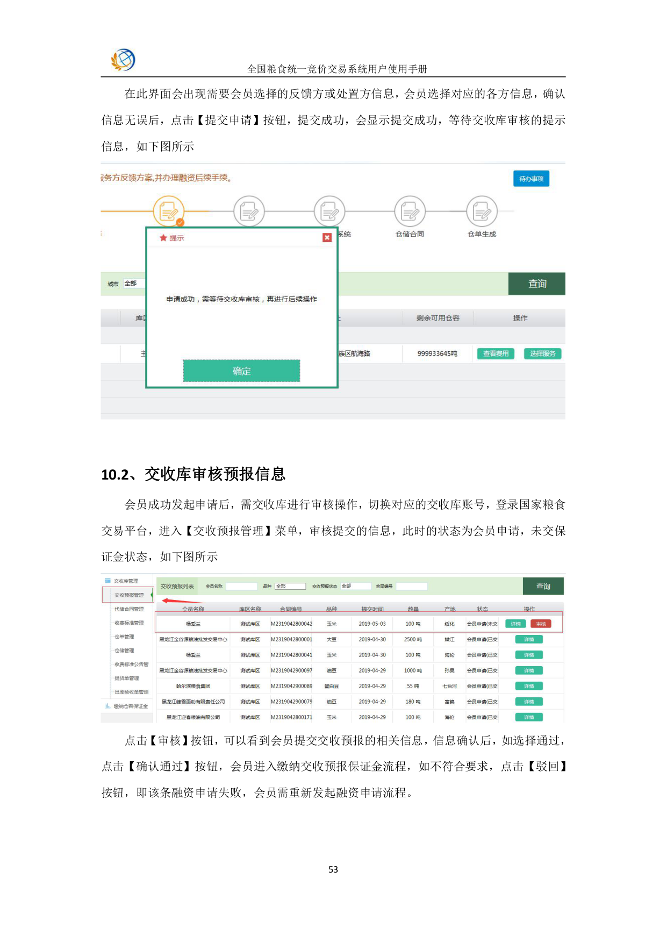
Task: Click the red 审核 button for 杨爱兰
Action: [541, 624]
